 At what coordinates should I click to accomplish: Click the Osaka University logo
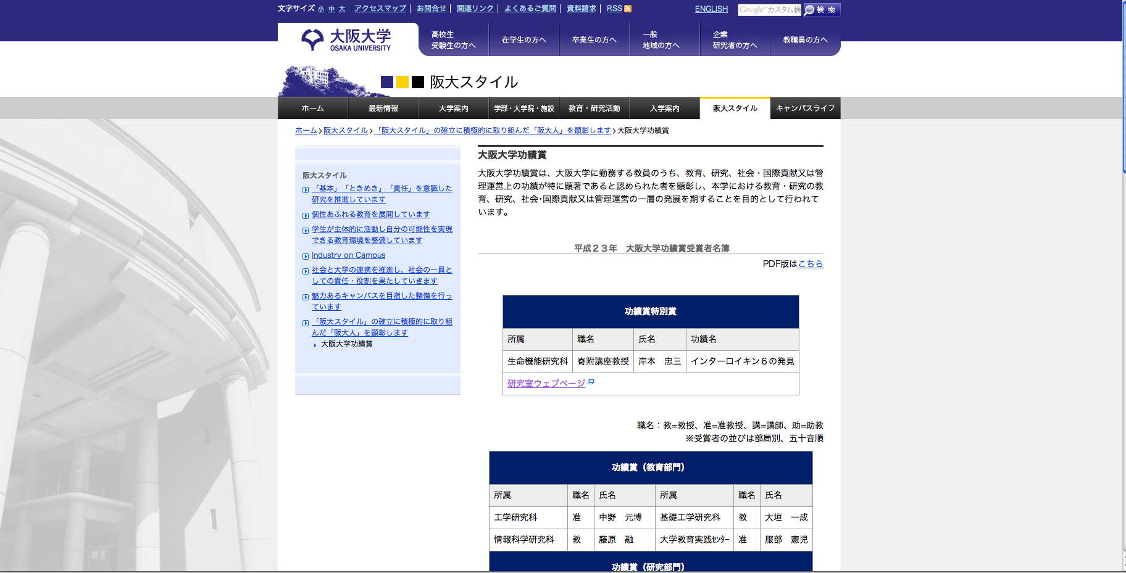click(x=347, y=39)
